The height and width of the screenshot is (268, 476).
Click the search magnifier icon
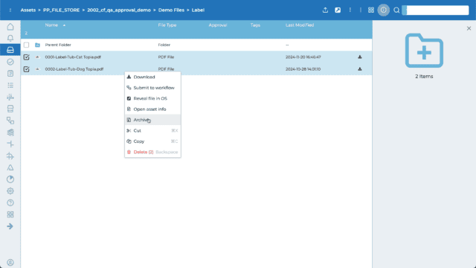[396, 10]
